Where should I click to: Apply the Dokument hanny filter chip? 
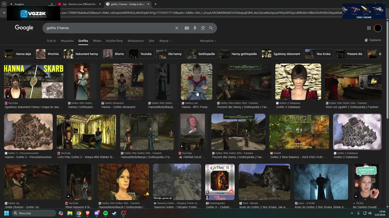pyautogui.click(x=82, y=54)
